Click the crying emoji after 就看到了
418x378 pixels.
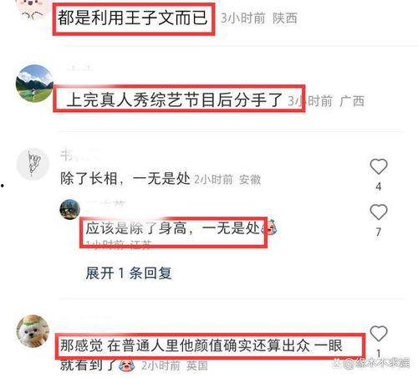tap(127, 365)
